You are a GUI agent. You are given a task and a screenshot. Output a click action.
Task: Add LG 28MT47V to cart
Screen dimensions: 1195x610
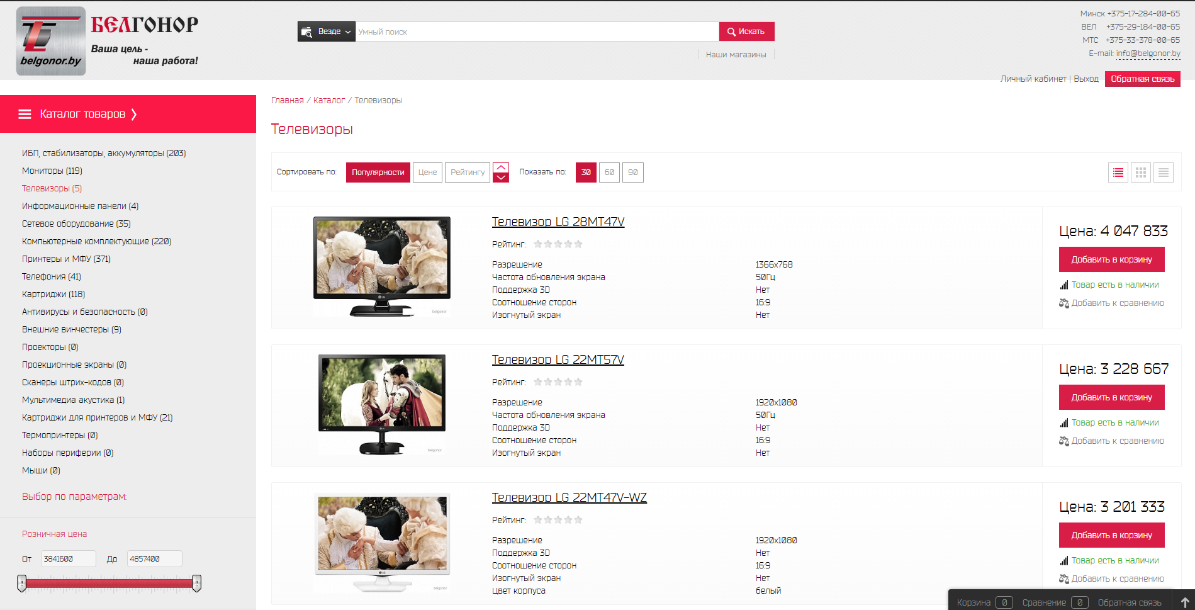pos(1112,259)
